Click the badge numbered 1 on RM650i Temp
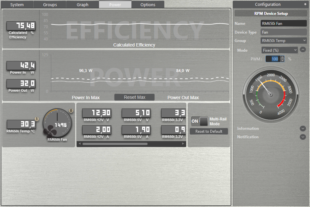This screenshot has width=310, height=207. tap(37, 119)
